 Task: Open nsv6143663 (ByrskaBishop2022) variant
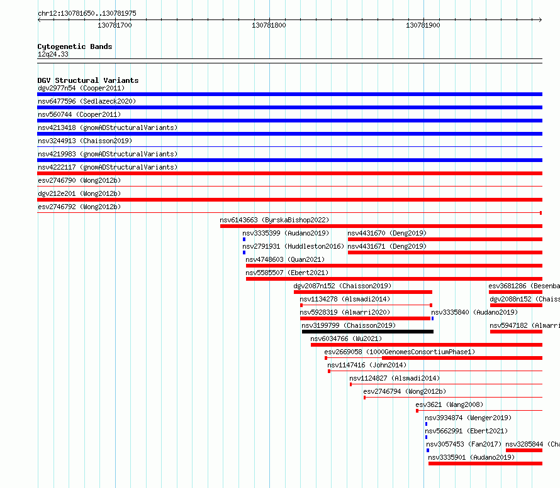pyautogui.click(x=274, y=220)
